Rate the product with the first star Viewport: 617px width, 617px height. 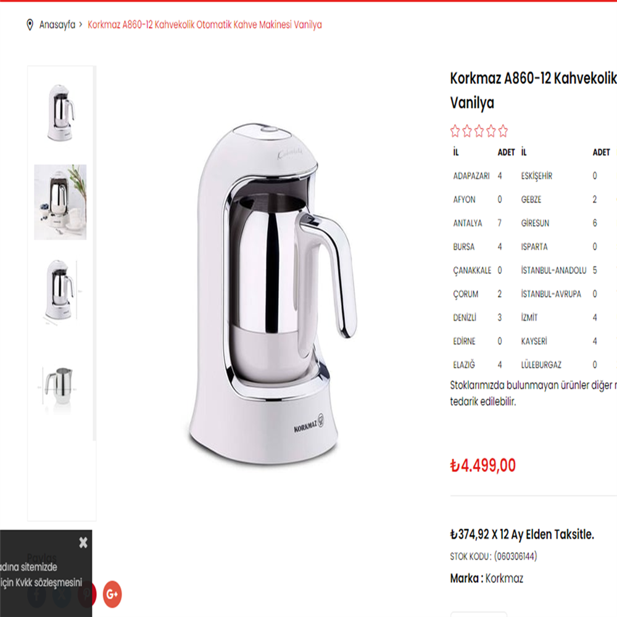455,131
